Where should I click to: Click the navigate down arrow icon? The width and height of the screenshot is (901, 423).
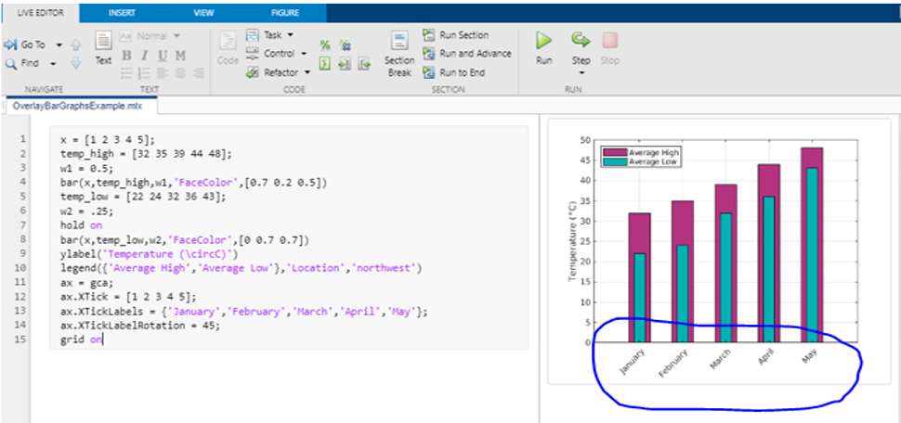click(x=76, y=64)
